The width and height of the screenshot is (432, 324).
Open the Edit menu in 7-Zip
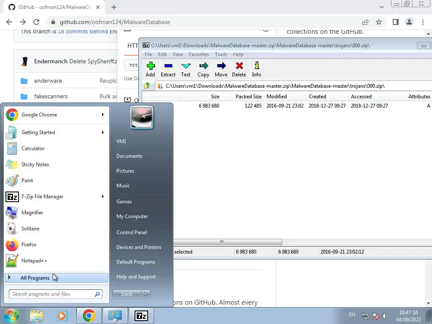pyautogui.click(x=162, y=54)
